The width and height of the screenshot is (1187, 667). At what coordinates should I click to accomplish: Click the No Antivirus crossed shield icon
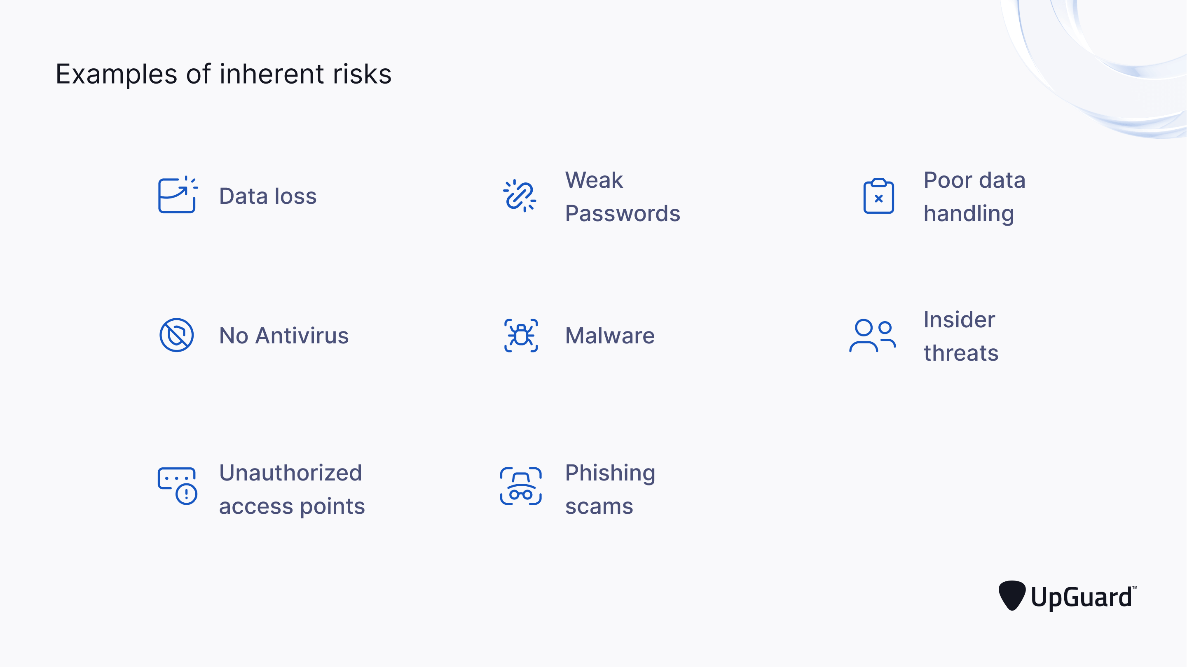176,335
